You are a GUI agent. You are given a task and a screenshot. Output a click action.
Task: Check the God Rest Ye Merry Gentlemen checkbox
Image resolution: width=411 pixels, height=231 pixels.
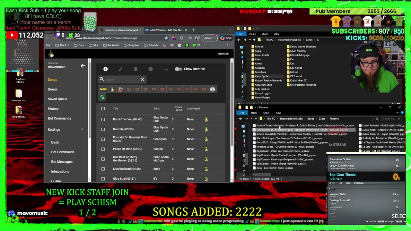click(103, 159)
